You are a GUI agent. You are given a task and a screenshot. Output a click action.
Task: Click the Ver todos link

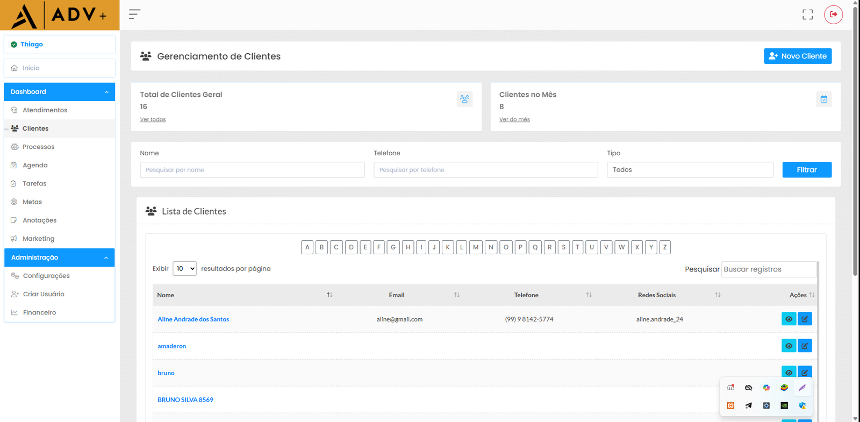coord(153,119)
